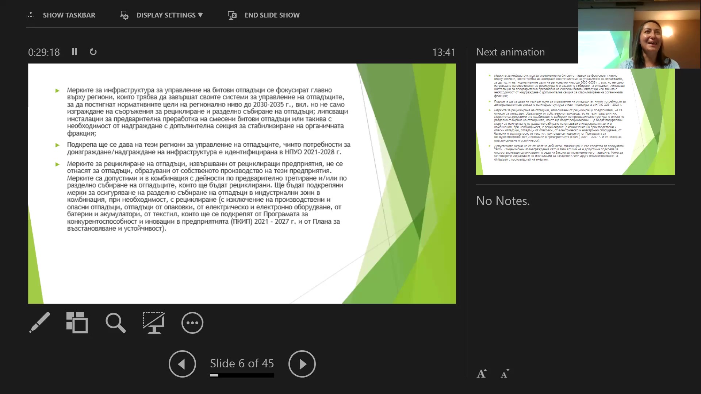Image resolution: width=701 pixels, height=394 pixels.
Task: Pause the presentation timer
Action: (x=74, y=52)
